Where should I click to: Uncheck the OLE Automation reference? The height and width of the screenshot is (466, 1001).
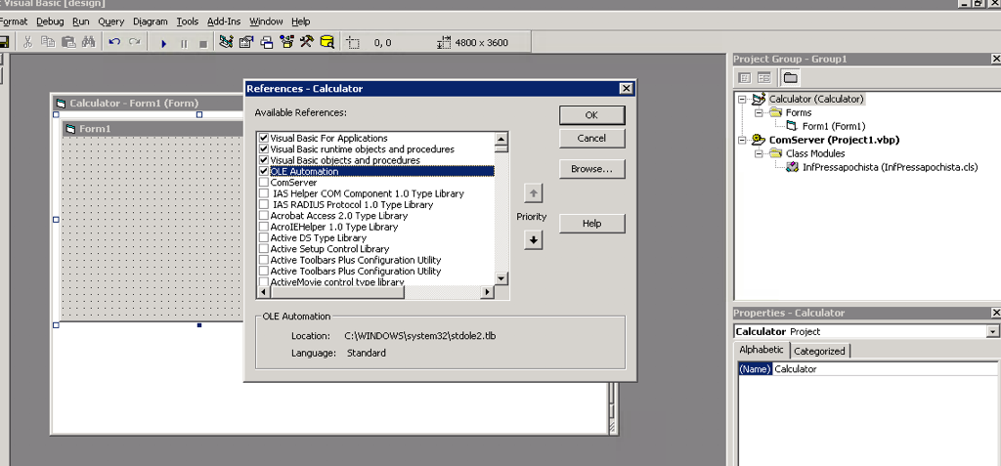[x=264, y=172]
